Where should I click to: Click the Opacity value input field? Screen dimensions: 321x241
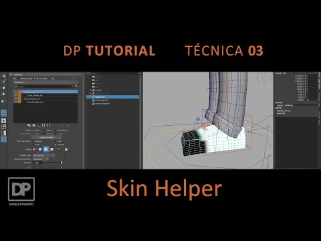(37, 163)
